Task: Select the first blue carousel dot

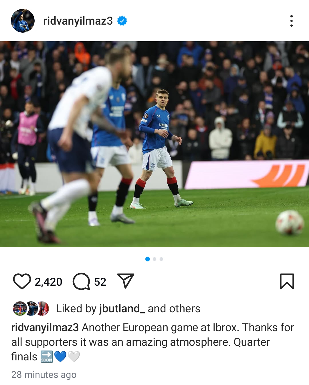Action: tap(148, 259)
